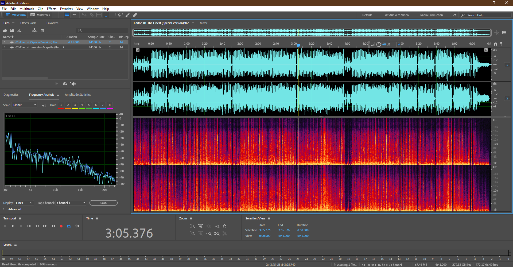The width and height of the screenshot is (513, 267).
Task: Toggle Loop Playback in Transport
Action: point(69,226)
